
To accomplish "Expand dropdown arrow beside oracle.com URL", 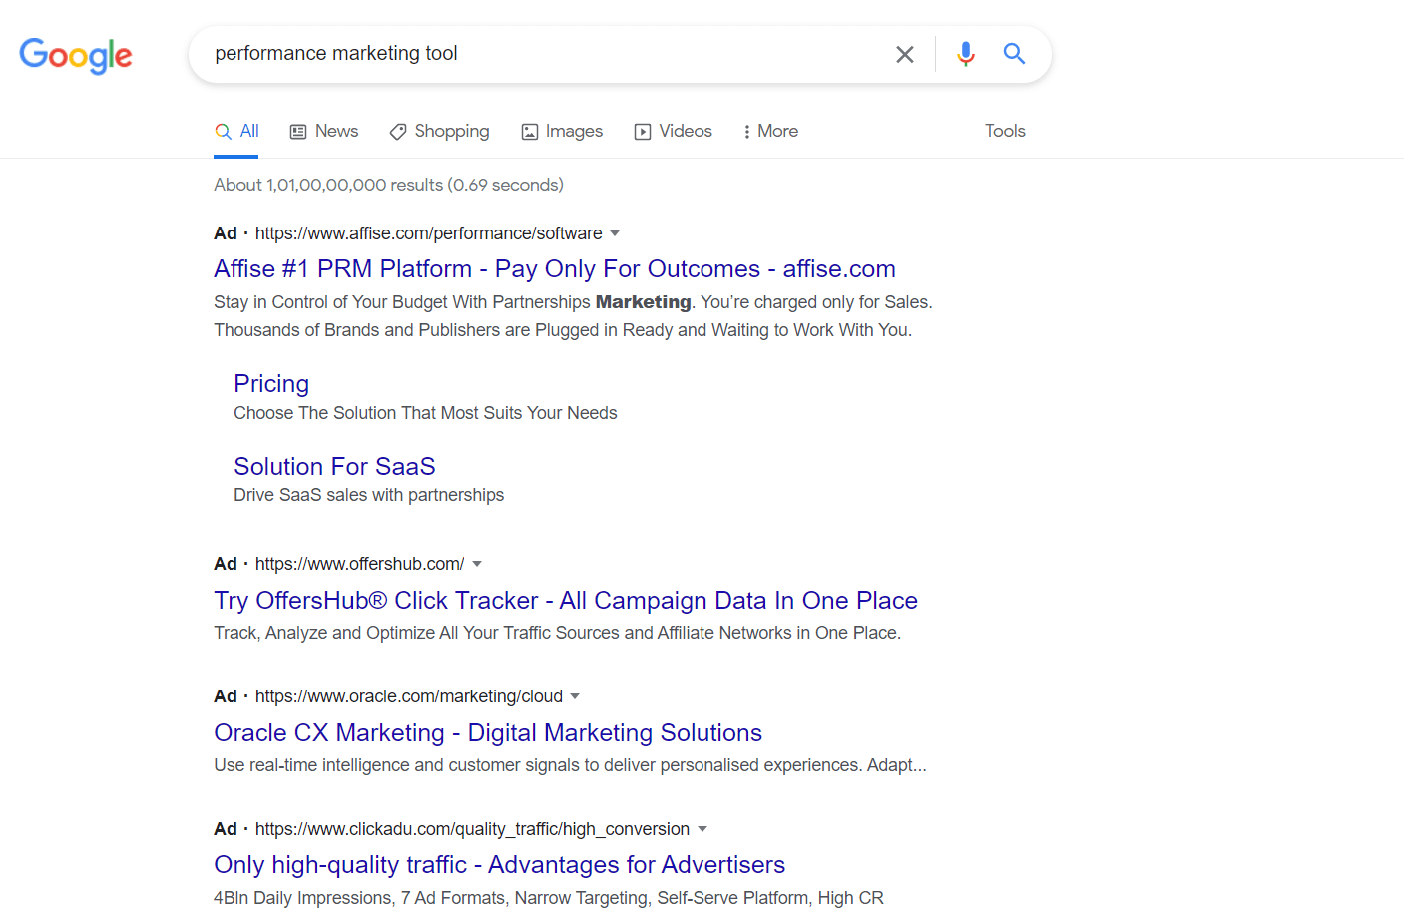I will (575, 696).
